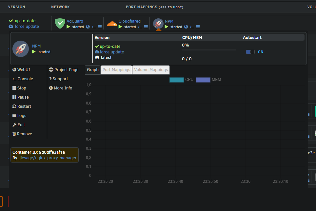Viewport: 316px width, 211px height.
Task: Click NPM name in top row
Action: 169,21
